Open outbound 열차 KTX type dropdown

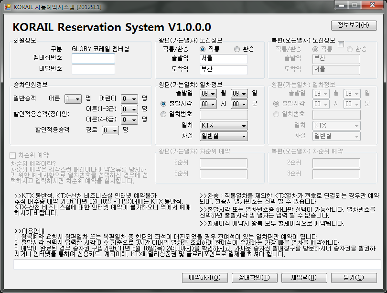[x=224, y=126]
